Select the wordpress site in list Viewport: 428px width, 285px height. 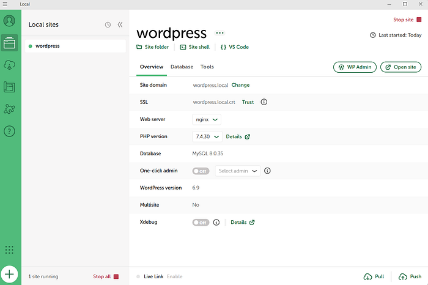coord(75,46)
